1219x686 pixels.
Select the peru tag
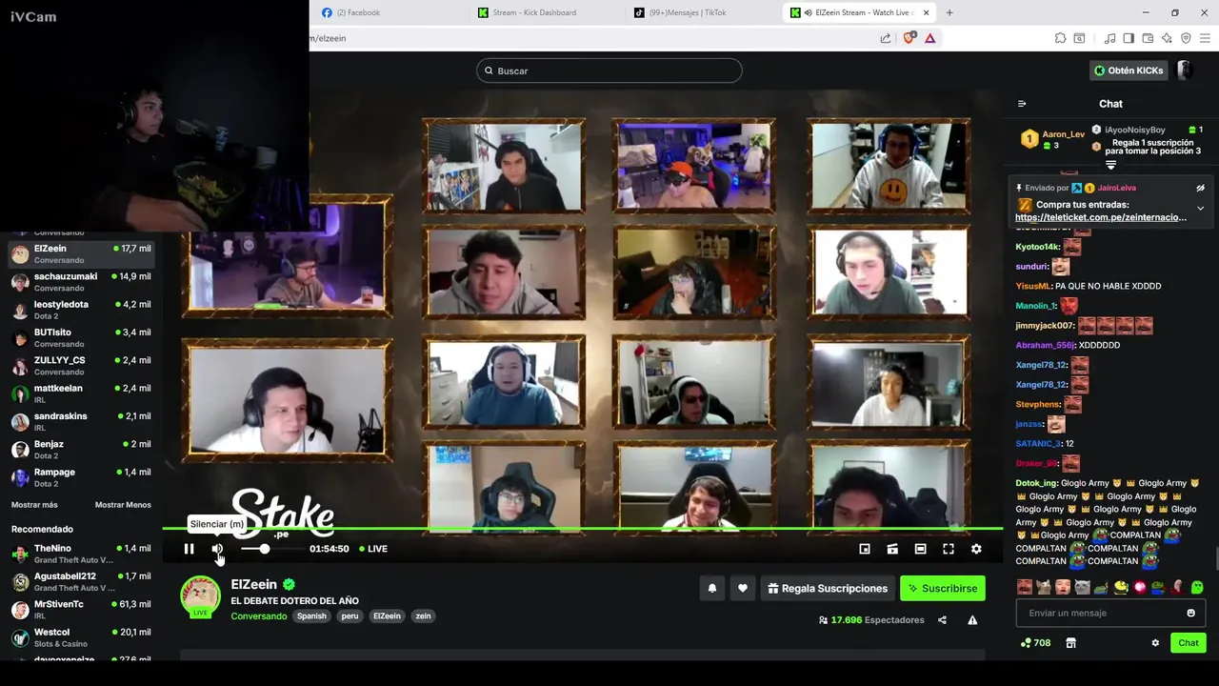350,616
